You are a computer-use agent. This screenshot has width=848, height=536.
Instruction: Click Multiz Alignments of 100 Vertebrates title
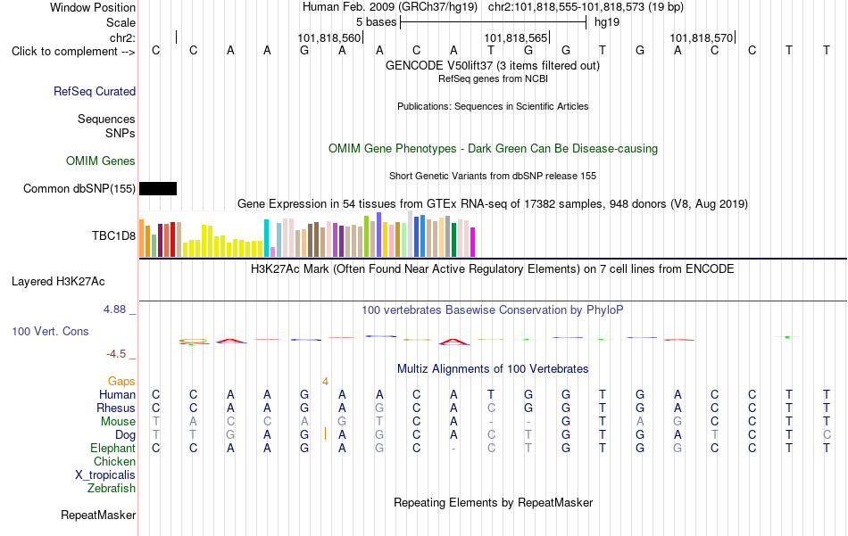494,369
